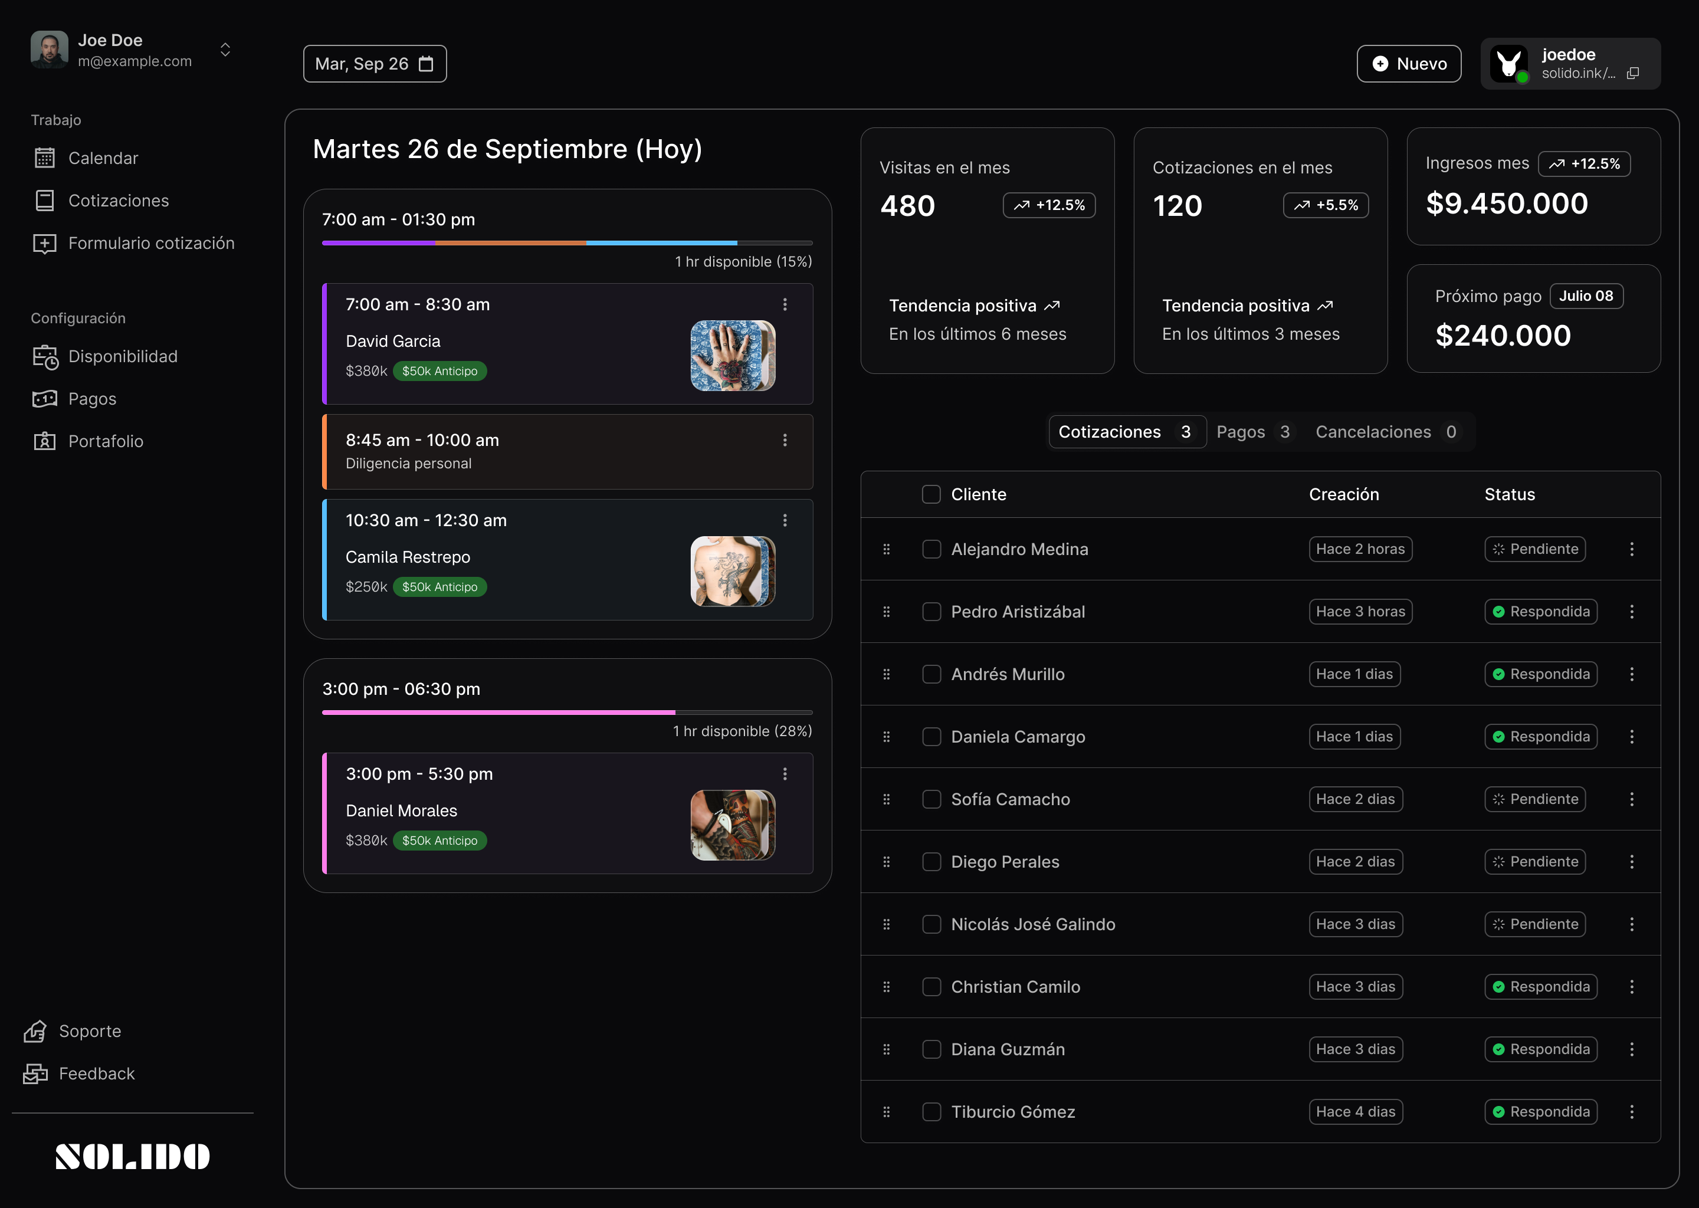Toggle select-all checkbox beside Cliente header

click(x=932, y=495)
